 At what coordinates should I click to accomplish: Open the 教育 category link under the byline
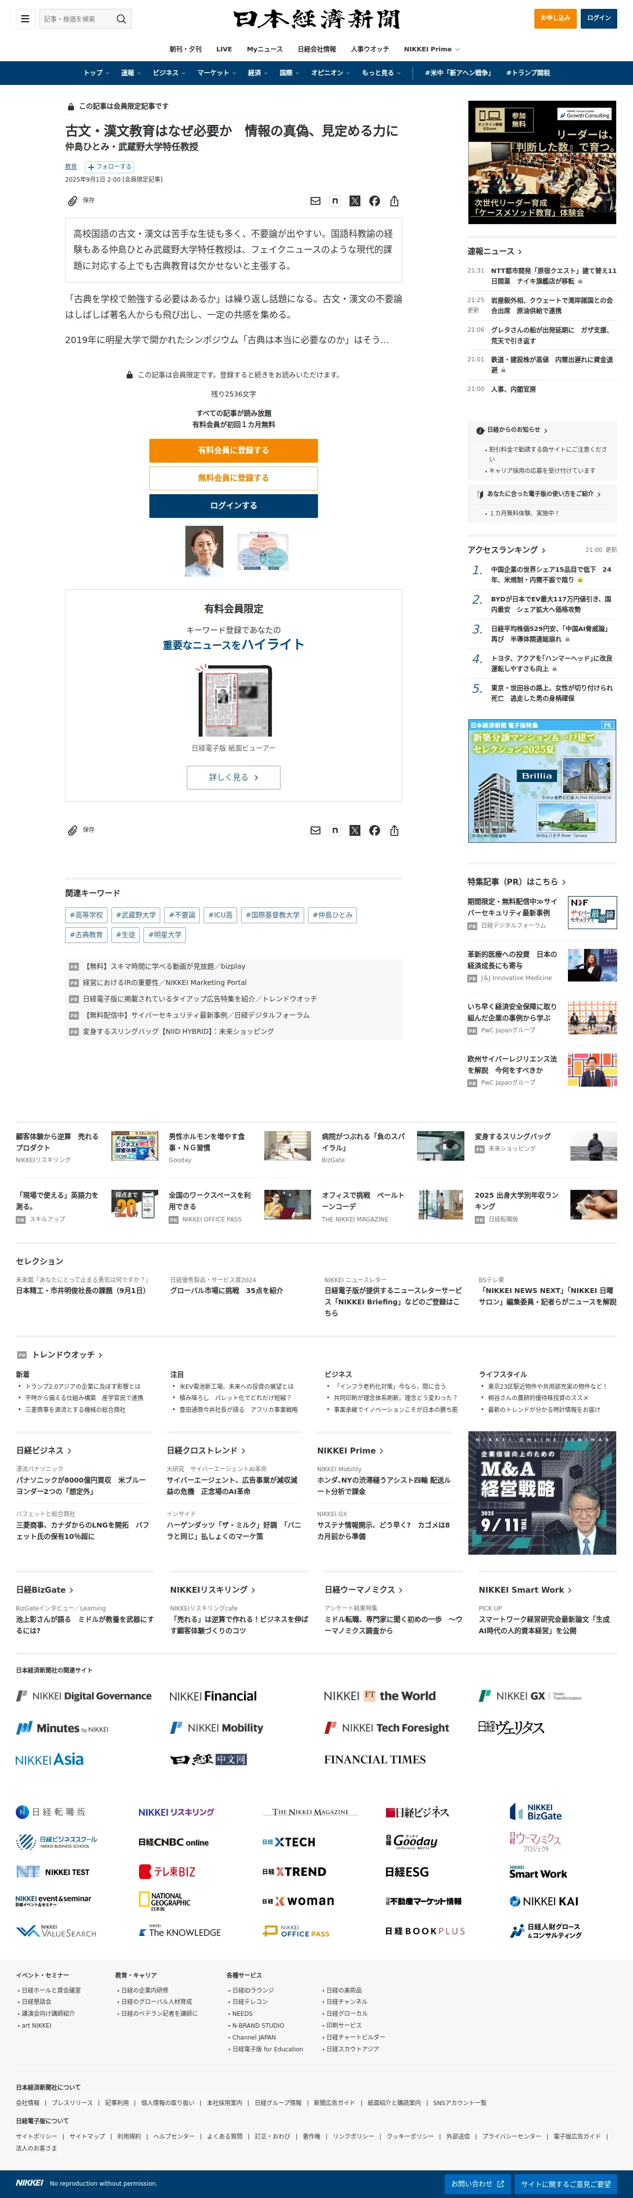coord(70,166)
